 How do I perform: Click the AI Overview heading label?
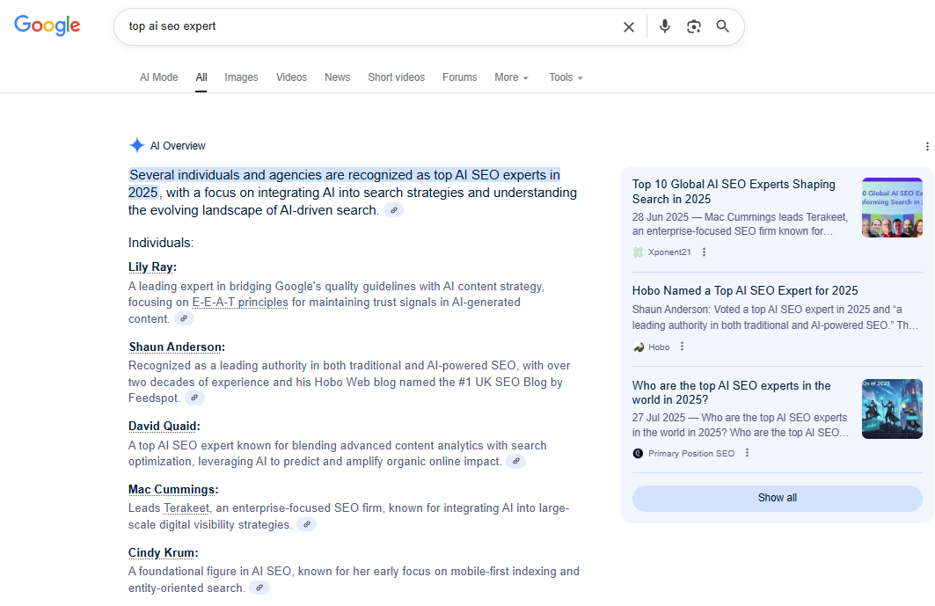click(178, 146)
